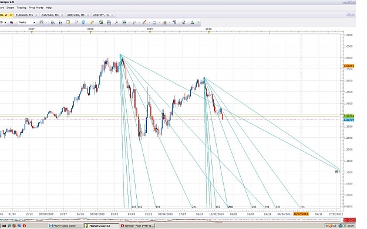Close the USD/JPY H1 tab
Viewport: 367px width, 229px height.
(112, 15)
